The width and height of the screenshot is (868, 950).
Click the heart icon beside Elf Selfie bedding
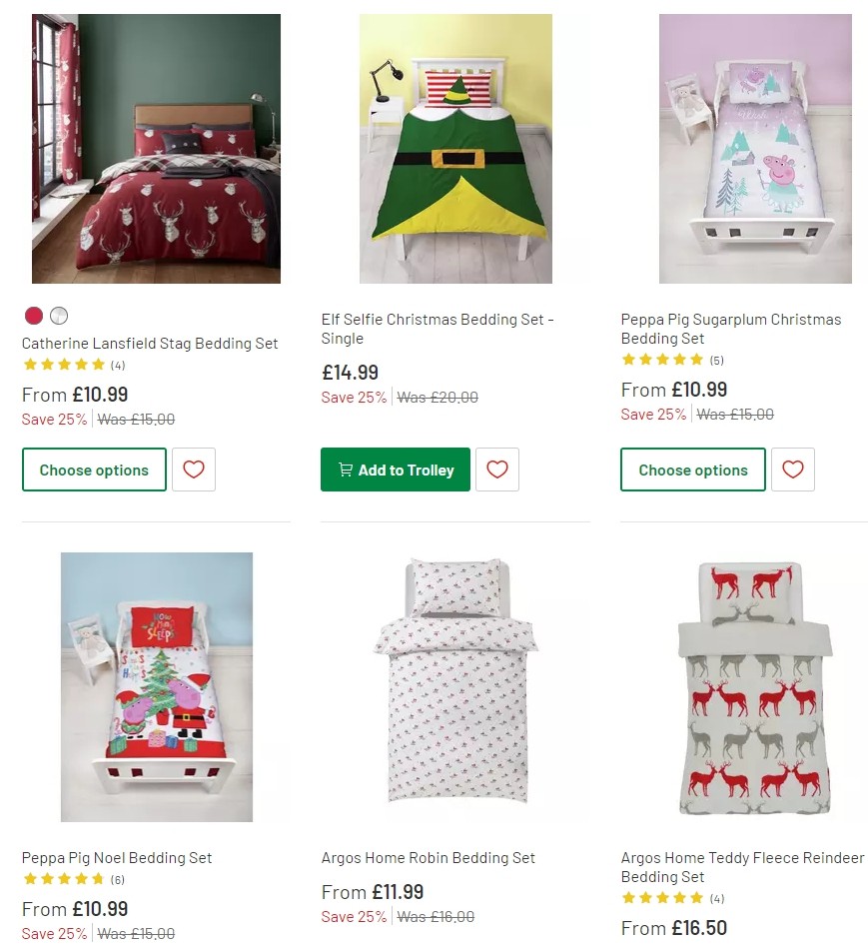click(497, 470)
